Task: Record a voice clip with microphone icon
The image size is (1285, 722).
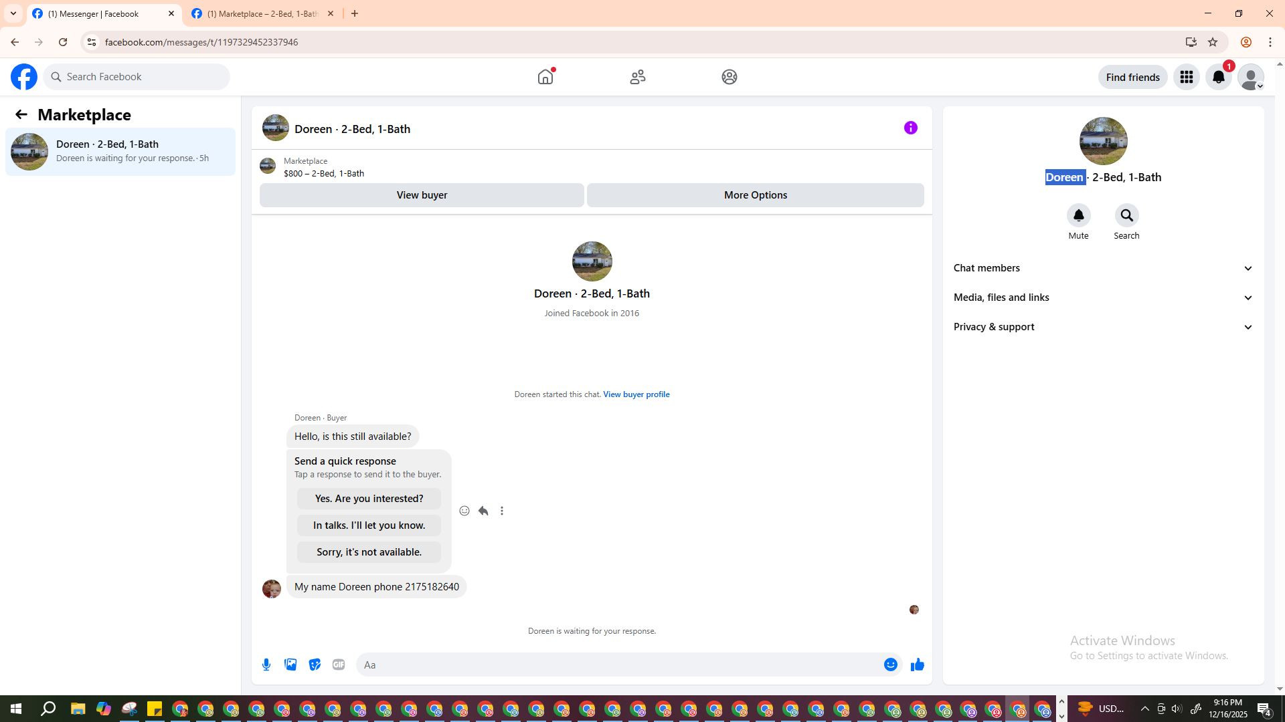Action: [x=266, y=665]
